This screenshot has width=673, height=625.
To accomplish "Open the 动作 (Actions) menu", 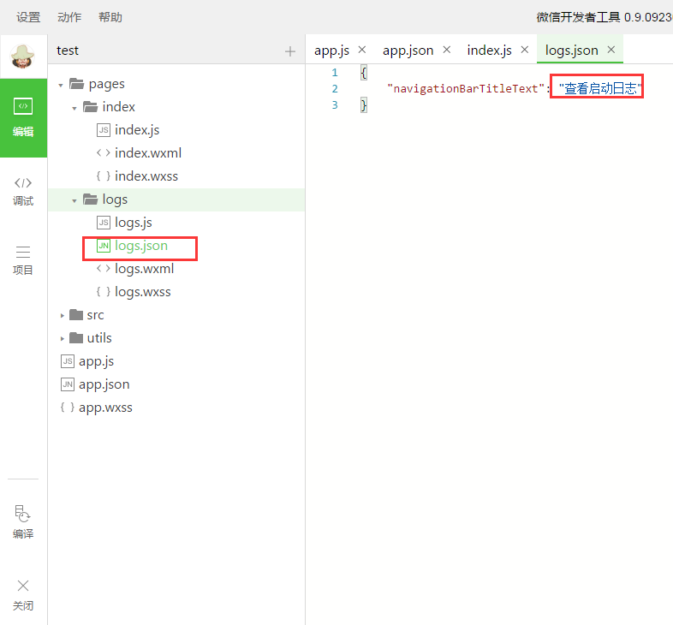I will click(69, 17).
